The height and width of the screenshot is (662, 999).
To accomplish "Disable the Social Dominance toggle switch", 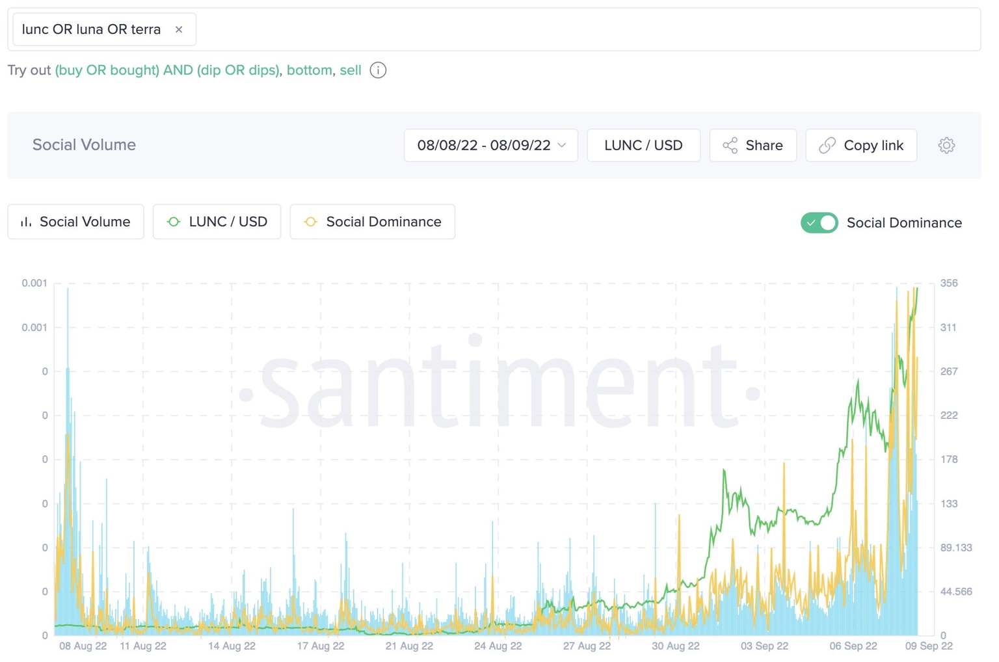I will 819,222.
